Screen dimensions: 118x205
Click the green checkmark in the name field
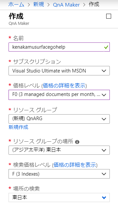pyautogui.click(x=106, y=47)
